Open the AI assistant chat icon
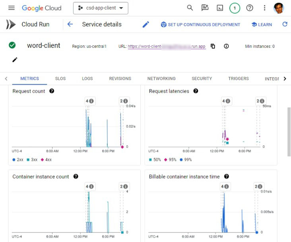291x242 pixels. tap(205, 8)
